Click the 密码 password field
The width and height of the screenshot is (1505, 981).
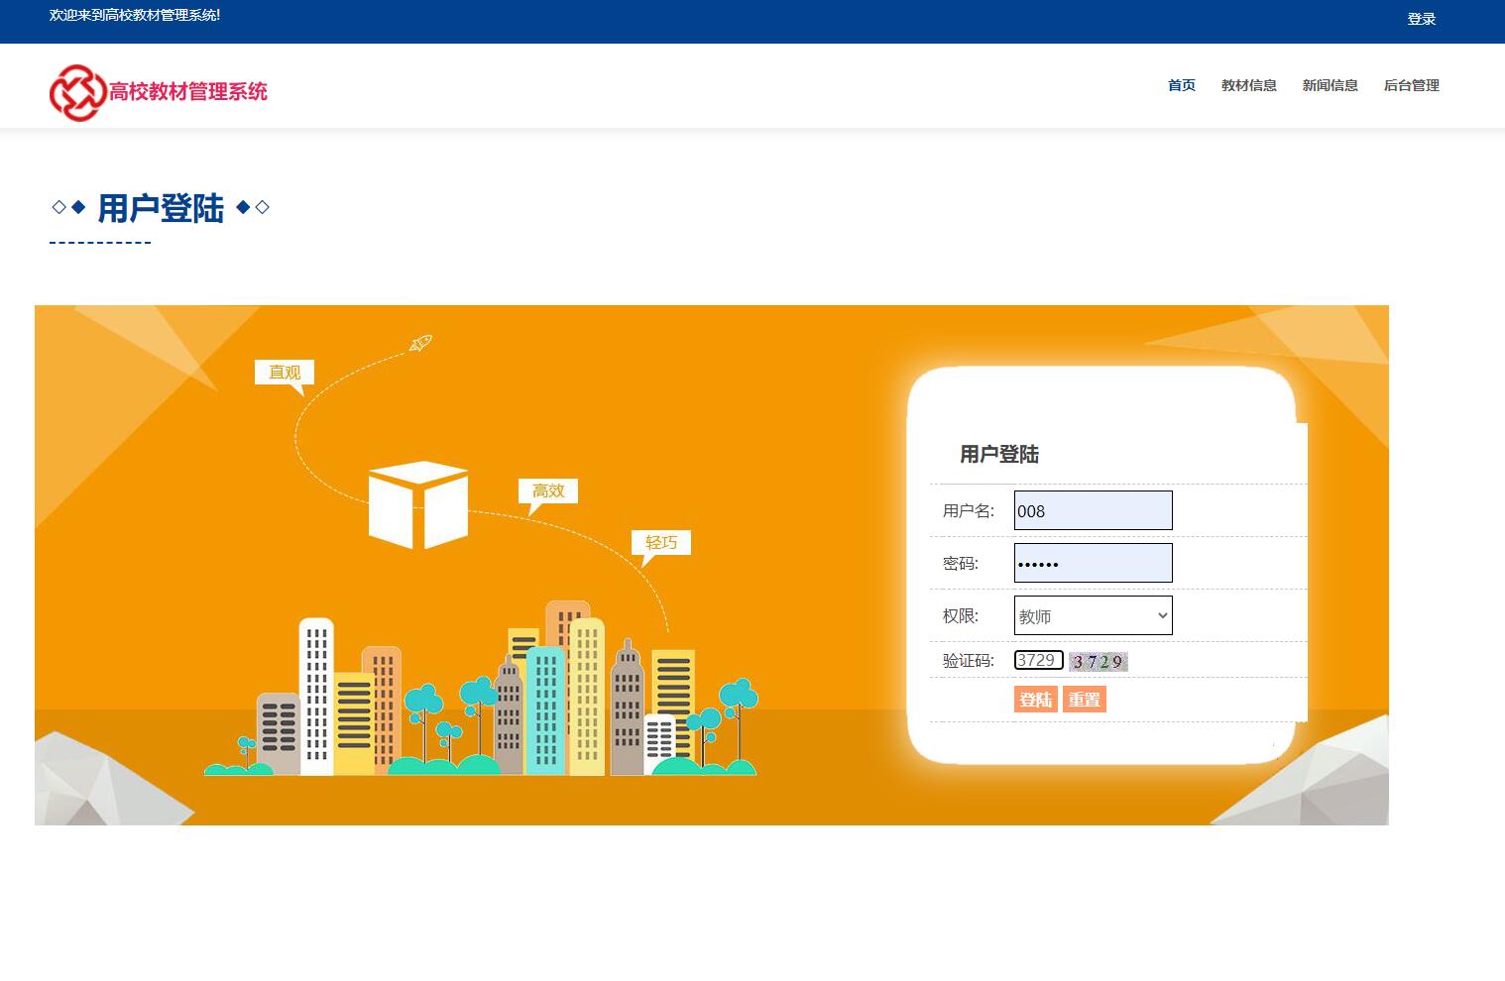coord(1093,563)
